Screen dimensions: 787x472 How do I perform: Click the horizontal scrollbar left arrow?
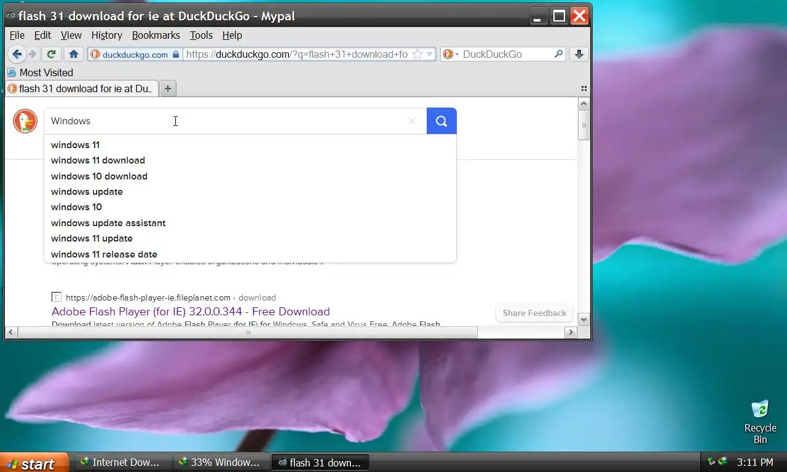coord(11,332)
